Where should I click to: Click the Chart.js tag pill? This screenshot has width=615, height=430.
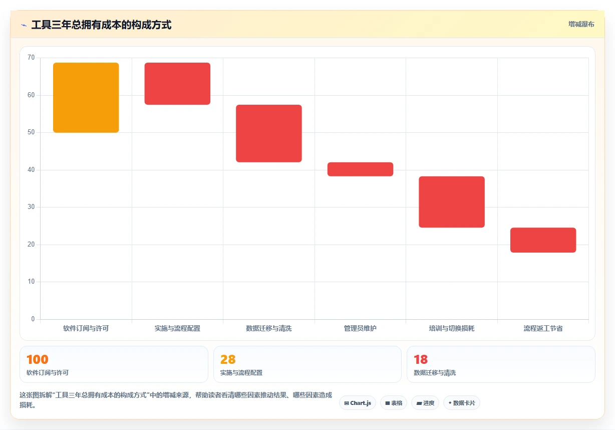[358, 403]
